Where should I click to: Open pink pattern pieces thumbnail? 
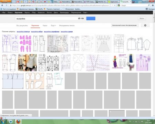[25, 44]
